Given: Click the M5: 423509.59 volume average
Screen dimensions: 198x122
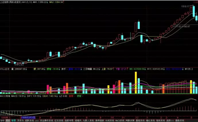Looking at the screenshot, I should point(137,69).
